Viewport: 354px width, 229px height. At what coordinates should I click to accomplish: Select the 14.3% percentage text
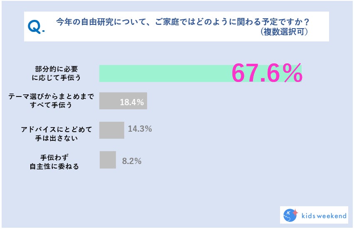pos(140,129)
